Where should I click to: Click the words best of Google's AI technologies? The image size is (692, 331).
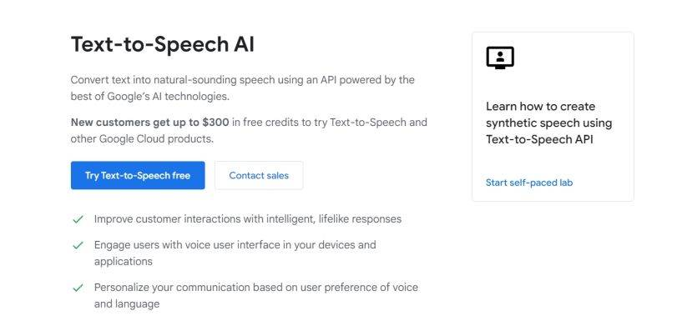[150, 97]
